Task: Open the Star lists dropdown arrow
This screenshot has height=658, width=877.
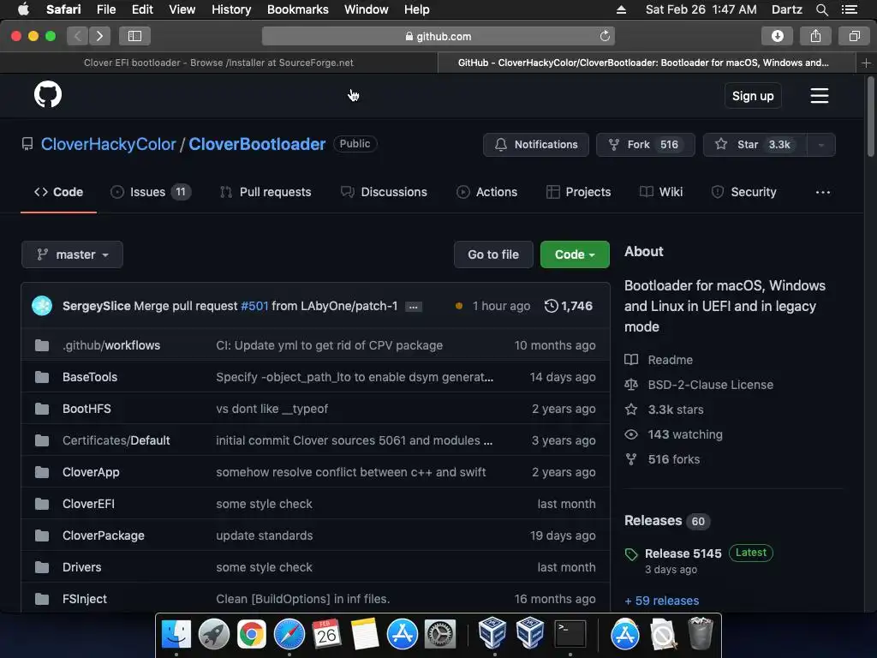Action: (821, 145)
